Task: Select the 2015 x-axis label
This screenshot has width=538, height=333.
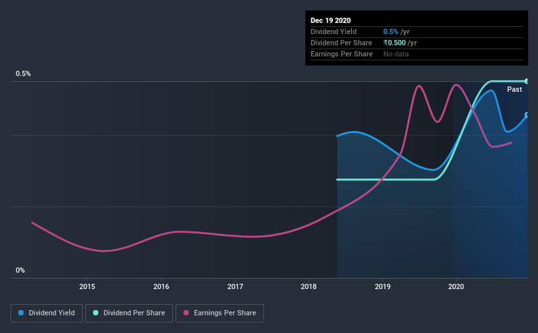Action: [x=87, y=286]
